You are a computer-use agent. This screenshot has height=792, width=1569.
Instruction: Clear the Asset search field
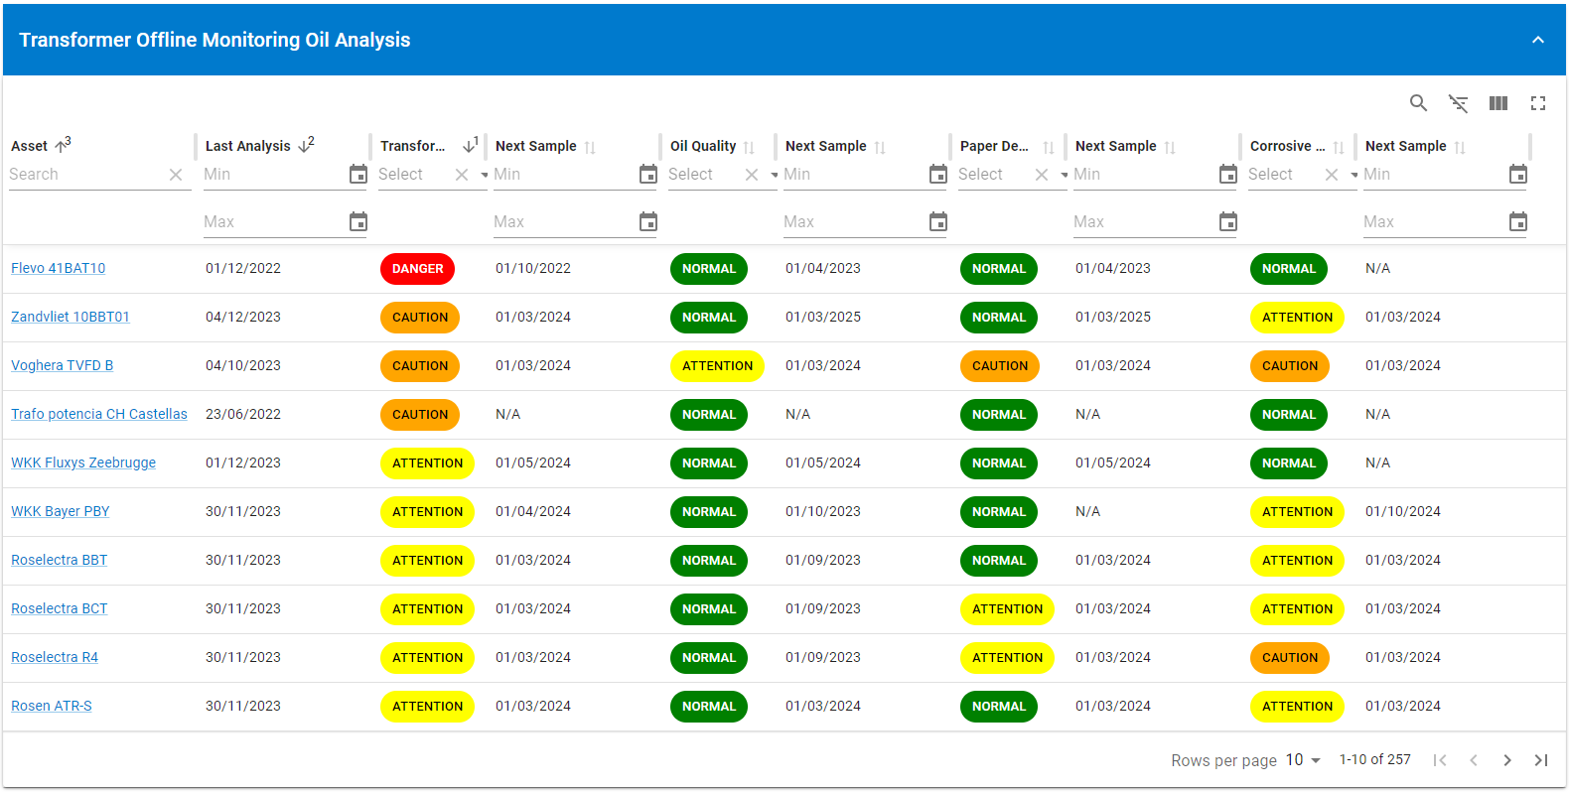coord(176,175)
